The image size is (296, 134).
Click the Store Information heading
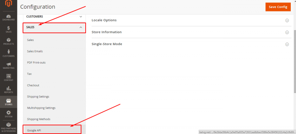point(107,32)
